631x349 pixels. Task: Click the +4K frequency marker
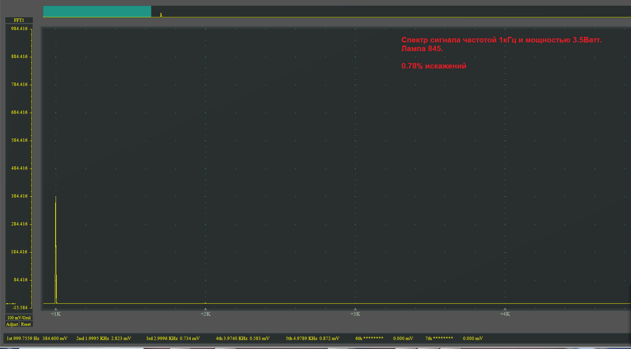(x=505, y=314)
